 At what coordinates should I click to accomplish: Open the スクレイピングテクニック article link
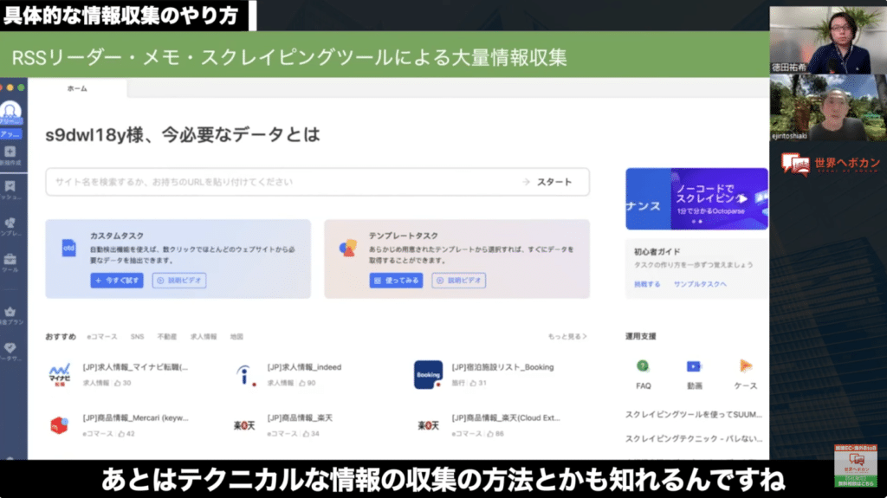[x=694, y=438]
